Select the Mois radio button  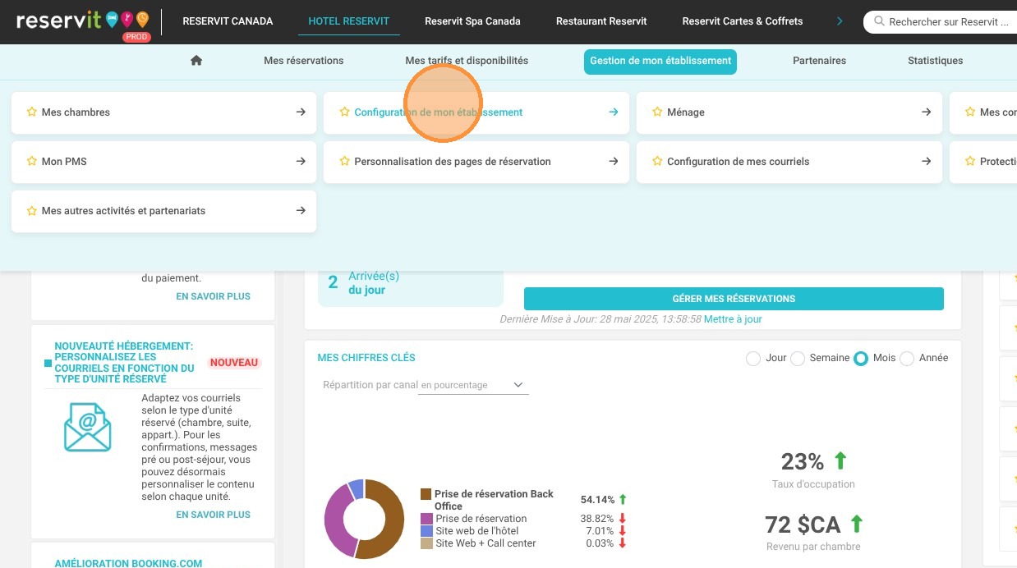[x=860, y=359]
